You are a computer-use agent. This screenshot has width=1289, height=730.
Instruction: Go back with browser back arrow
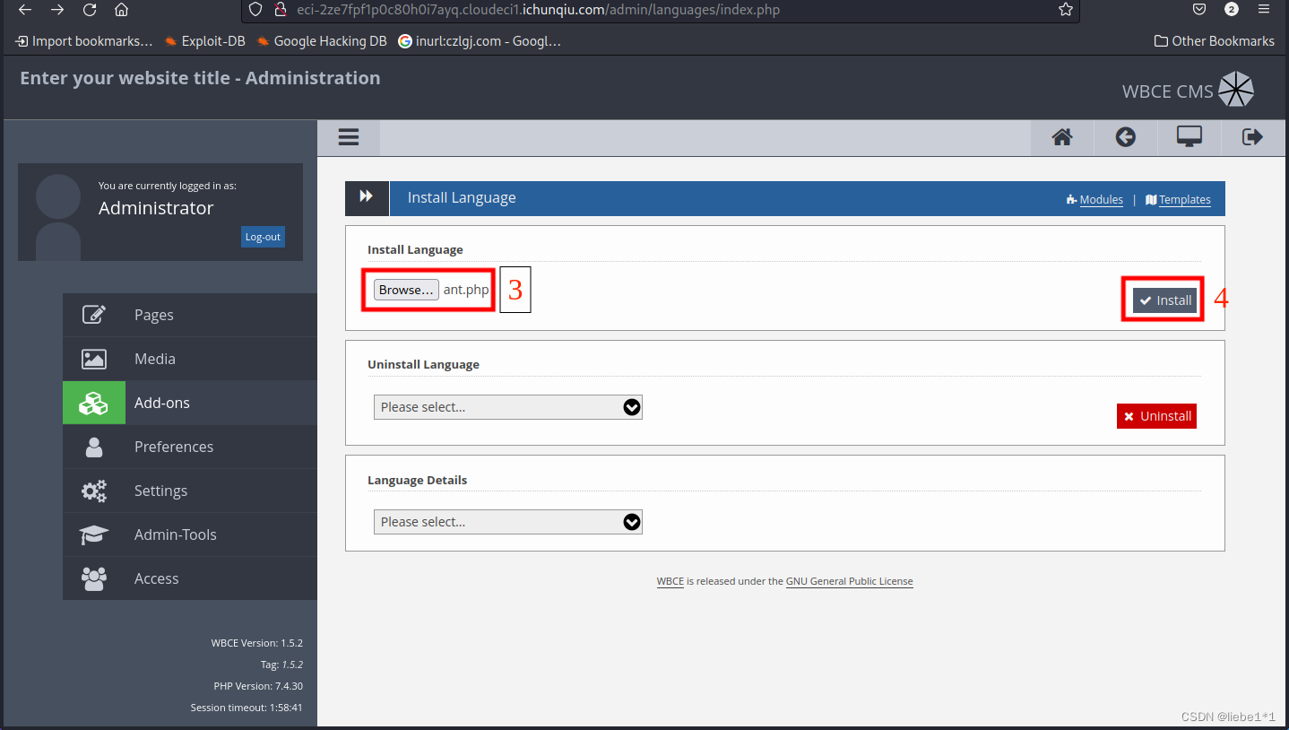[25, 10]
